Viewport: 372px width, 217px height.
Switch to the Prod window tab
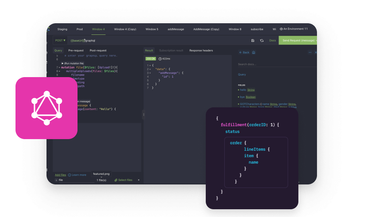(x=79, y=29)
